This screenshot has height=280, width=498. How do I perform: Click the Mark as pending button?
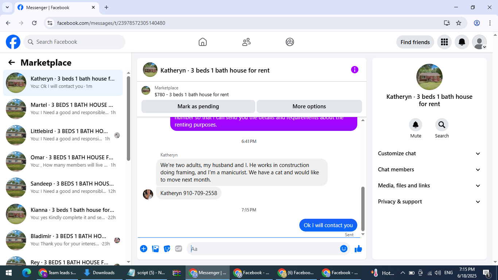click(x=198, y=106)
